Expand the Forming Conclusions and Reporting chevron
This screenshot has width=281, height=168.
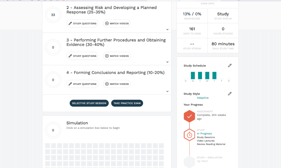(x=167, y=92)
